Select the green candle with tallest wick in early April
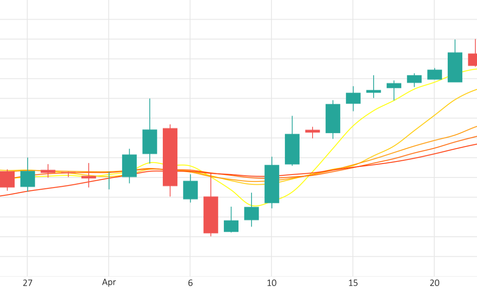Viewport: 477px width, 297px height. point(150,141)
